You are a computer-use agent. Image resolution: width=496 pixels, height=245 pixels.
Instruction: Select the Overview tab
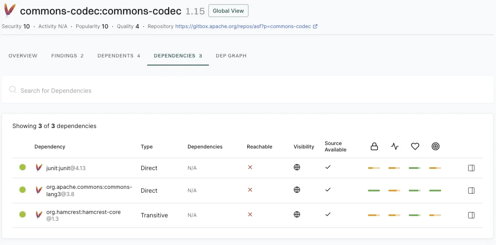coord(23,55)
